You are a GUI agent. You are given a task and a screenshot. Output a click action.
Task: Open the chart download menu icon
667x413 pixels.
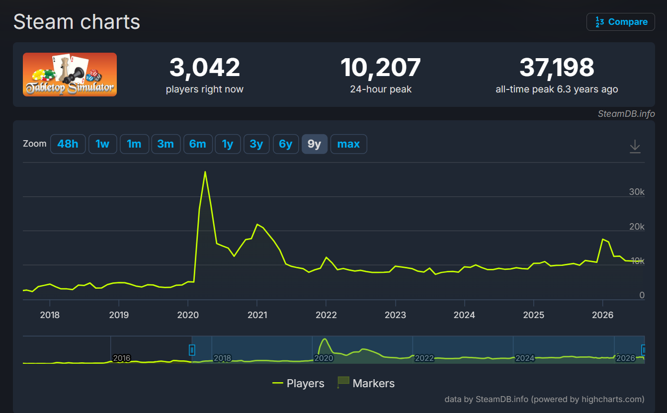pos(635,146)
